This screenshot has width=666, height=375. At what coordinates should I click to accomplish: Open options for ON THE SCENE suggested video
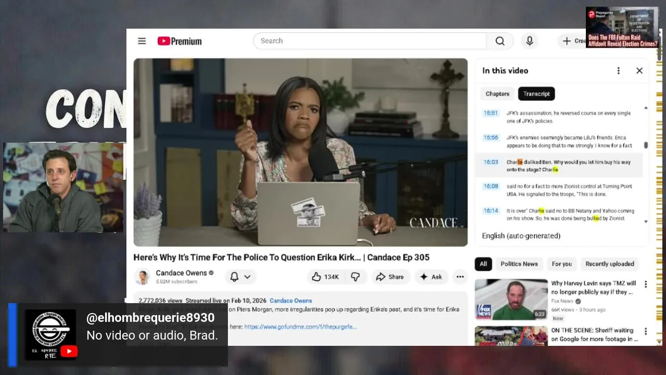point(646,331)
